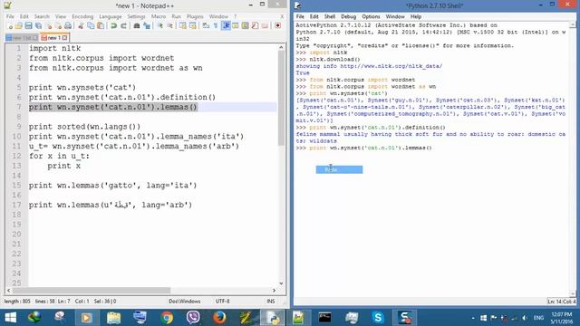Open the Notepad++ Search menu
Image resolution: width=580 pixels, height=326 pixels.
(x=42, y=16)
